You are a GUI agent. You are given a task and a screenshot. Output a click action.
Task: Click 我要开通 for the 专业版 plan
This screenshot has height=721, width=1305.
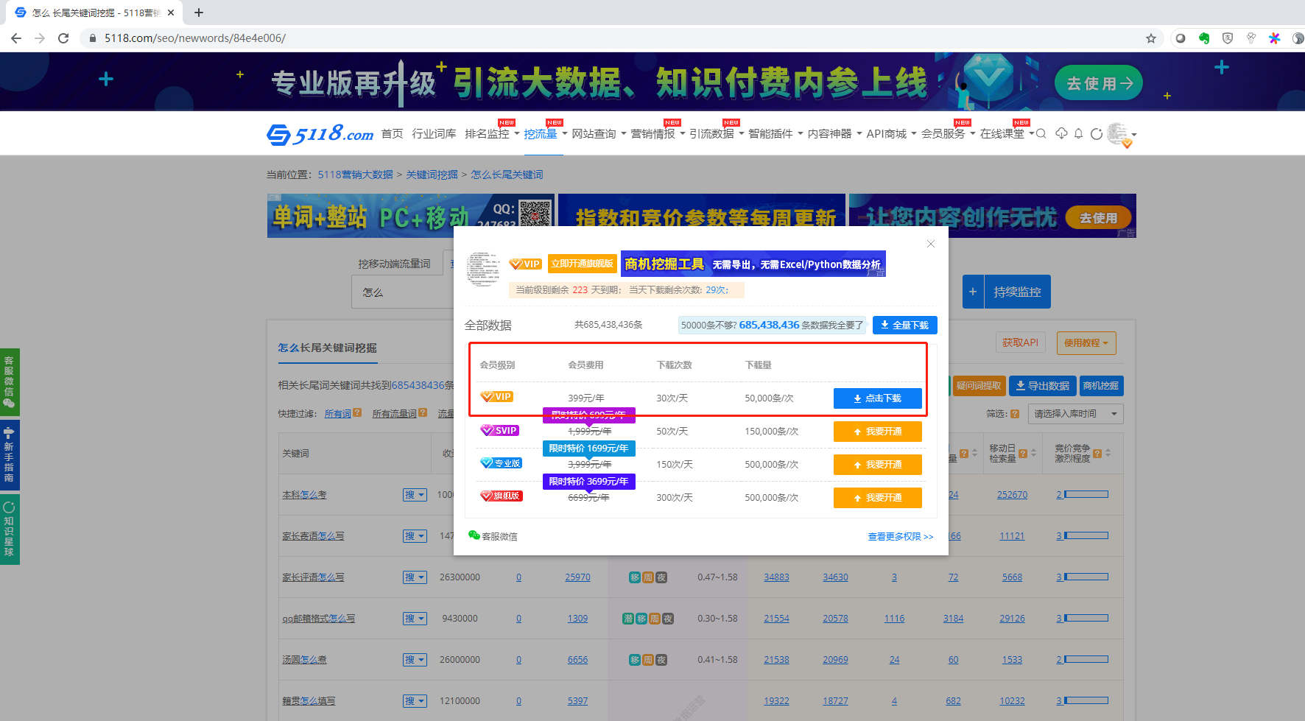pyautogui.click(x=877, y=465)
